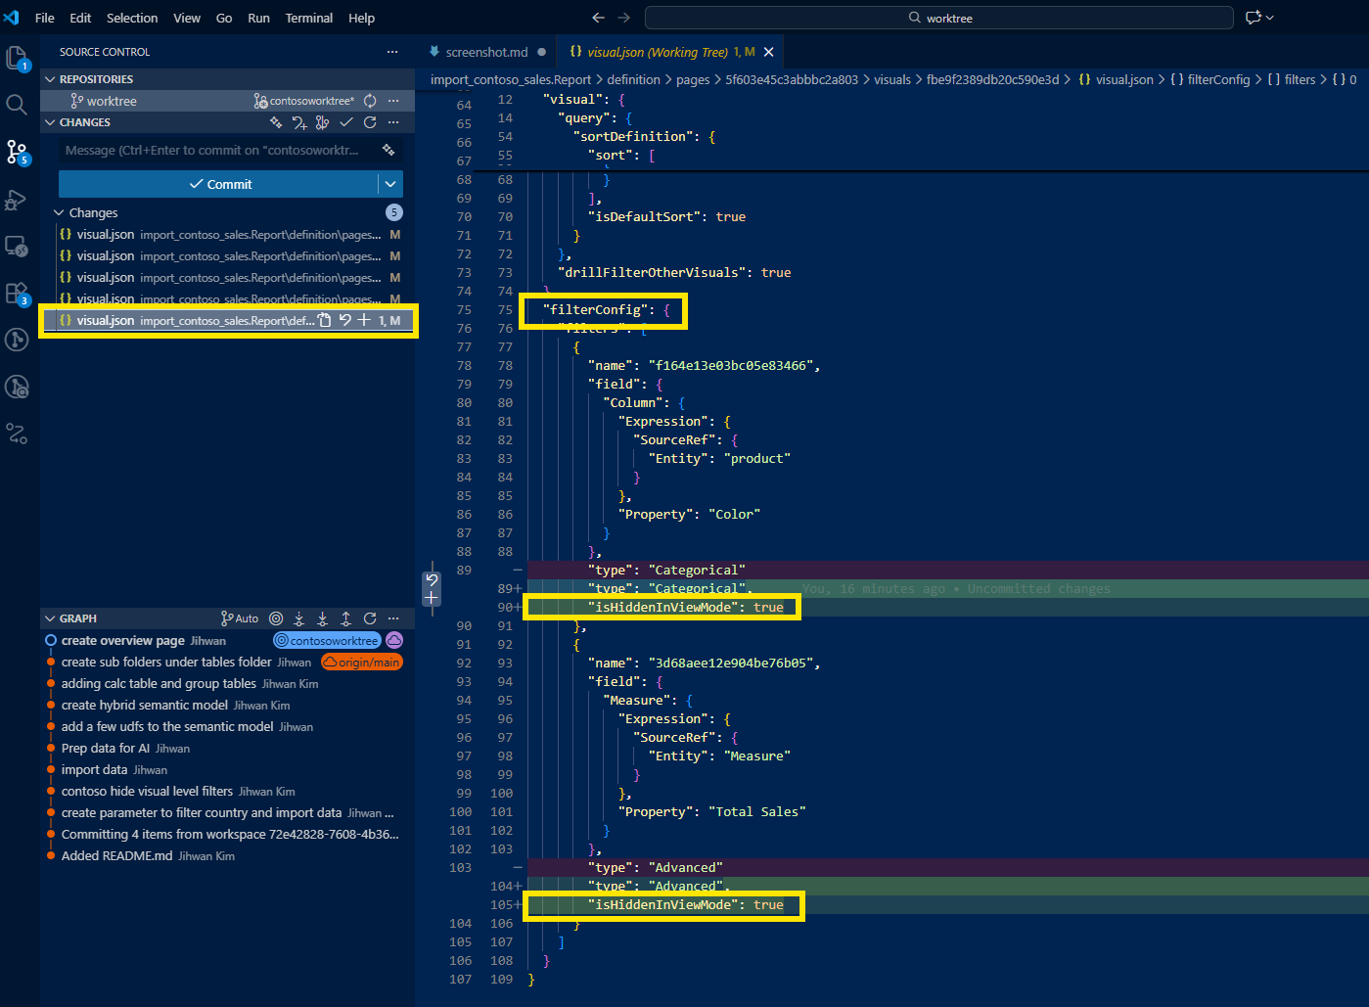This screenshot has width=1369, height=1007.
Task: Open the Remote Explorer view
Action: (17, 246)
